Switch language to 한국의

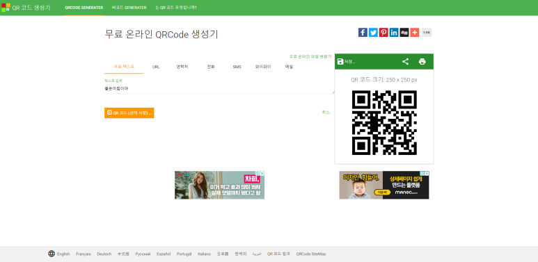[241, 254]
